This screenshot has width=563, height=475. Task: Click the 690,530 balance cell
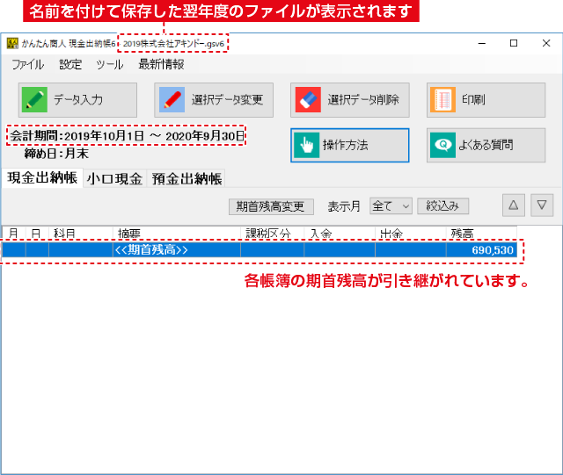[481, 250]
